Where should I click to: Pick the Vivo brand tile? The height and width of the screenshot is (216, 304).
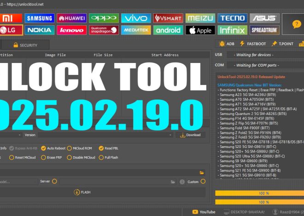coord(136,18)
